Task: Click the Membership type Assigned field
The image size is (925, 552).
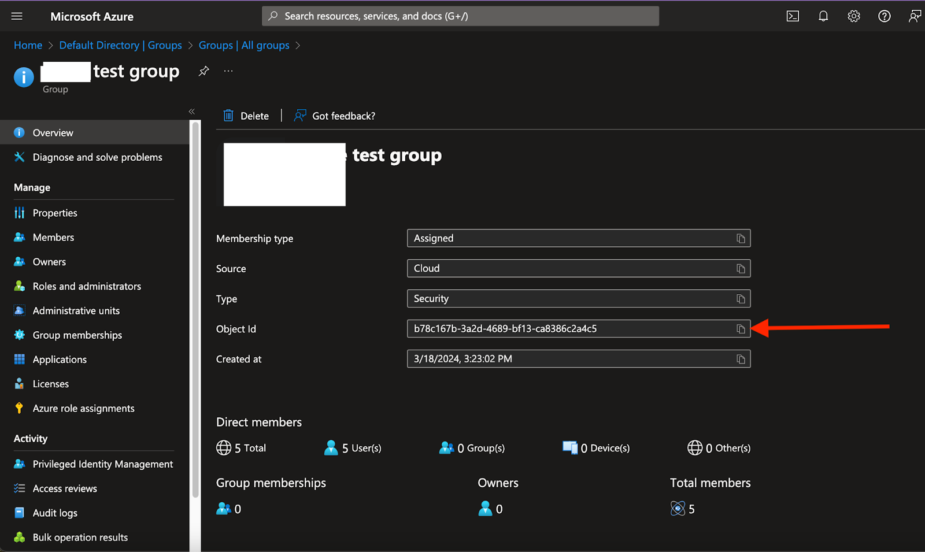Action: click(579, 238)
